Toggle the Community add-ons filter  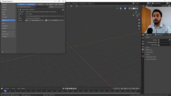pos(31,4)
